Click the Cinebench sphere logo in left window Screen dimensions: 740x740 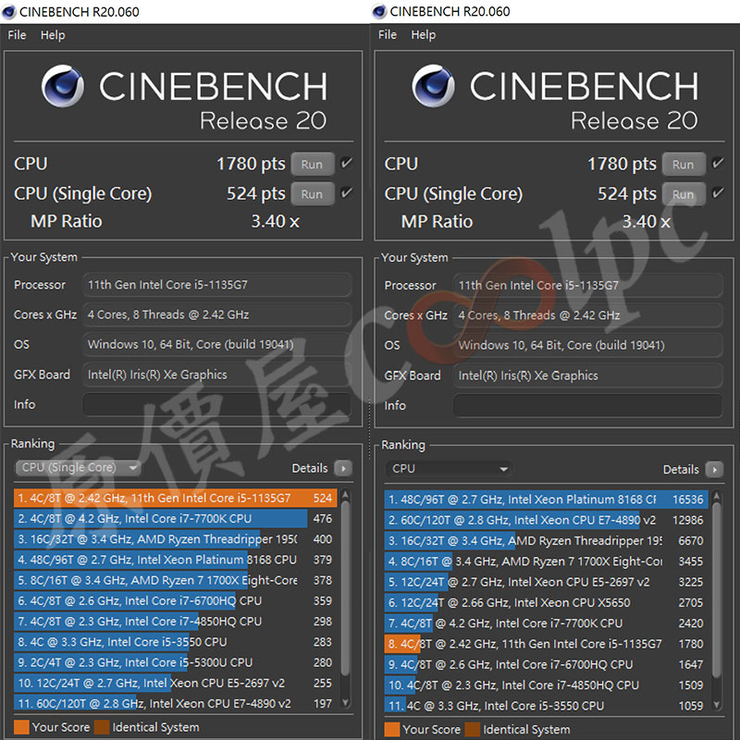click(63, 86)
